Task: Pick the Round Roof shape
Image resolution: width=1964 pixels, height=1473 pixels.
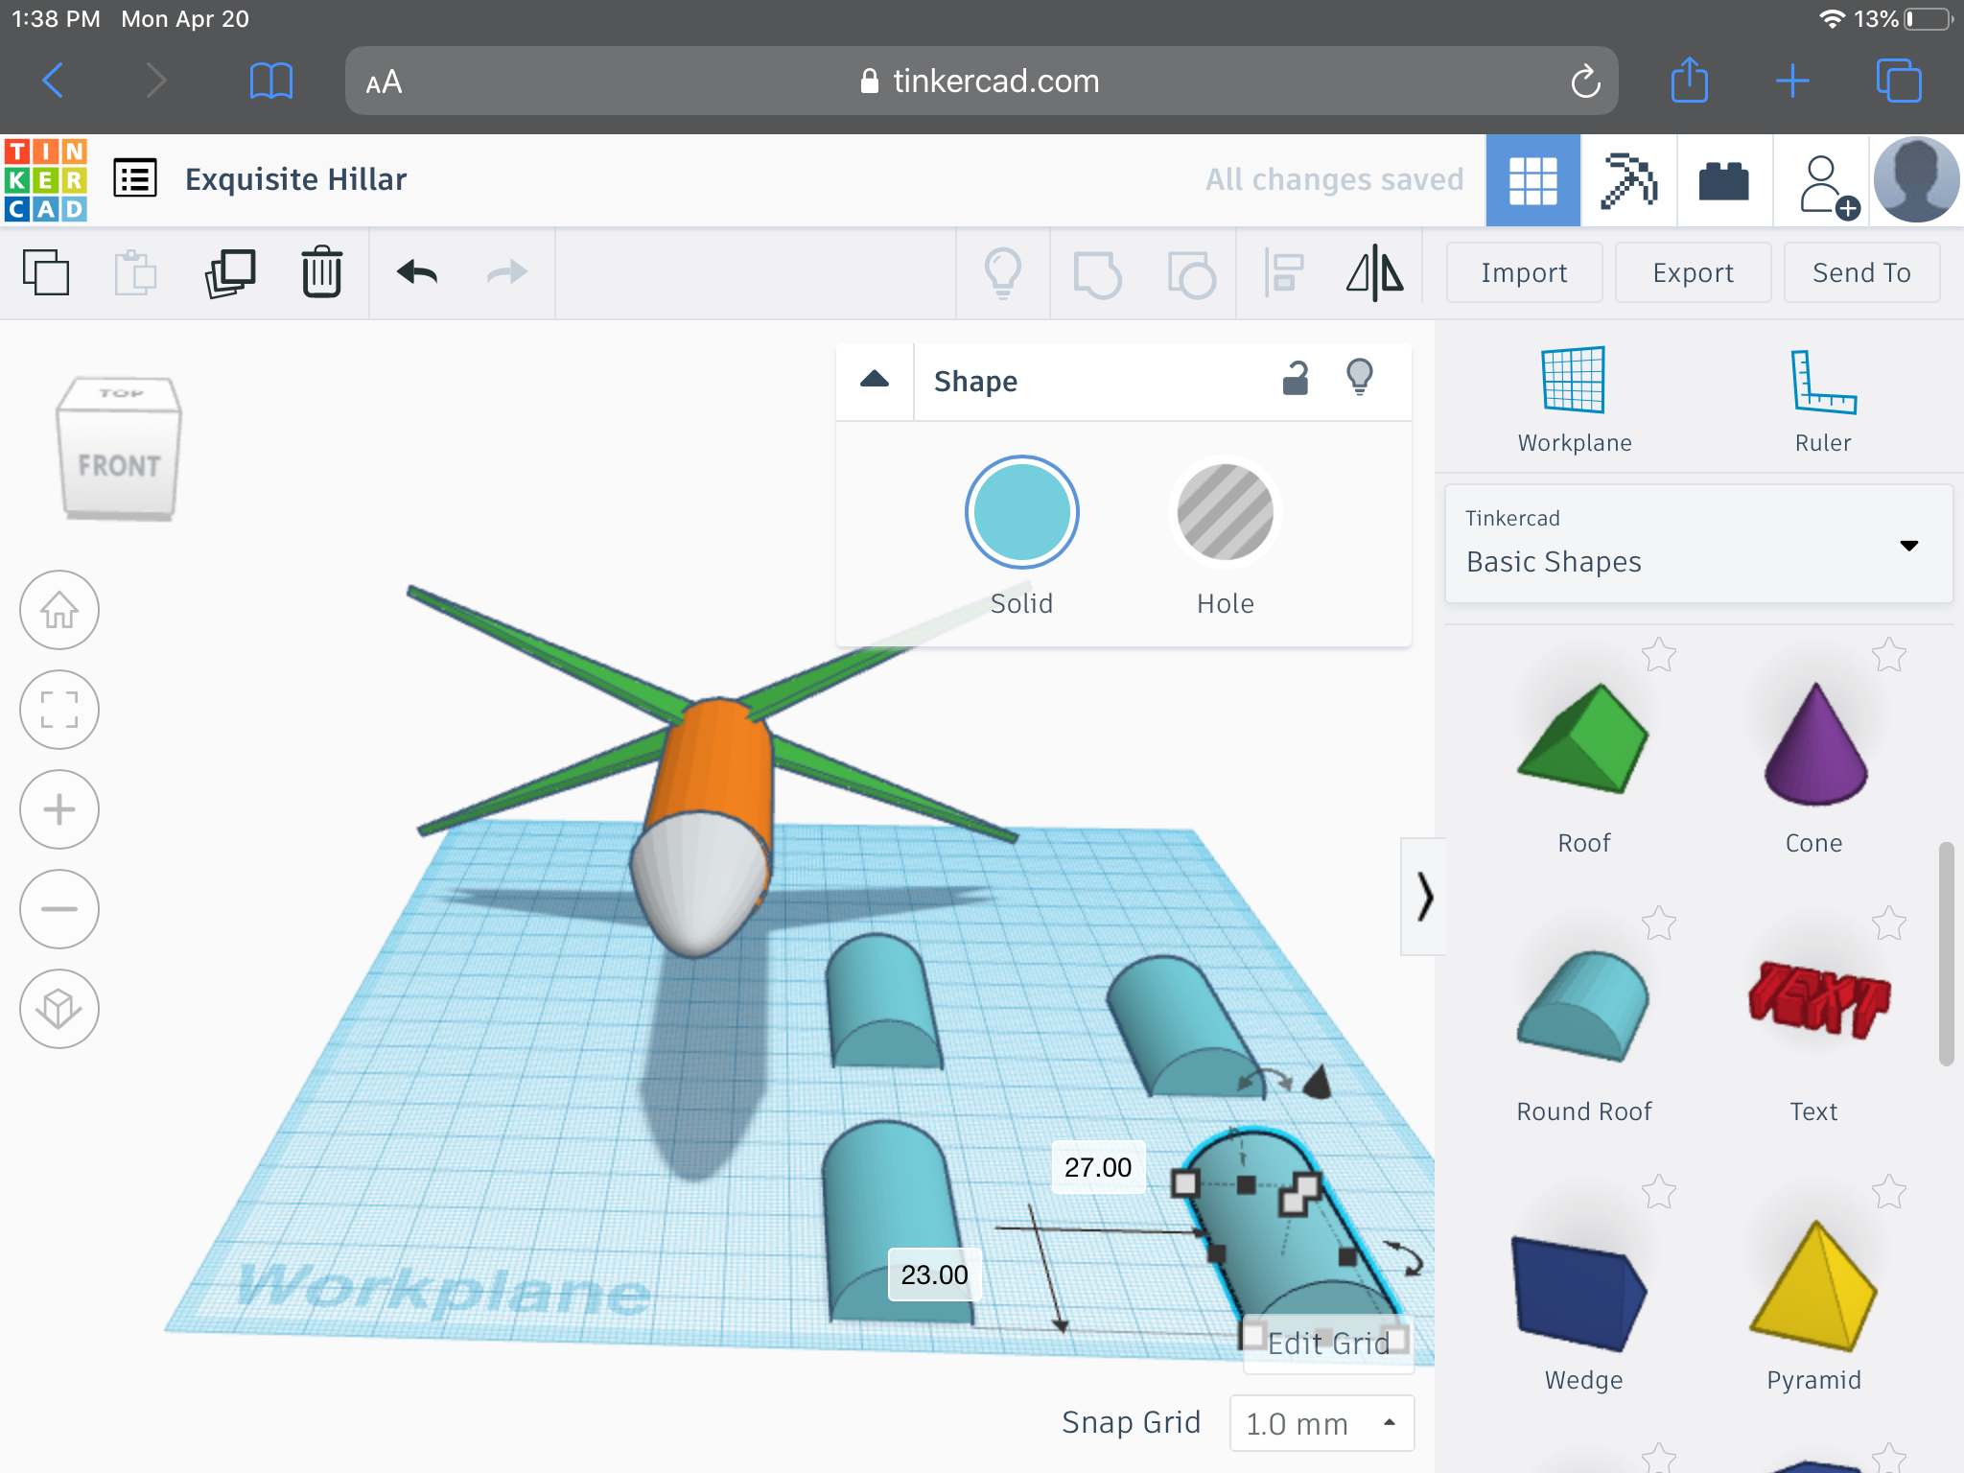Action: pos(1583,1007)
